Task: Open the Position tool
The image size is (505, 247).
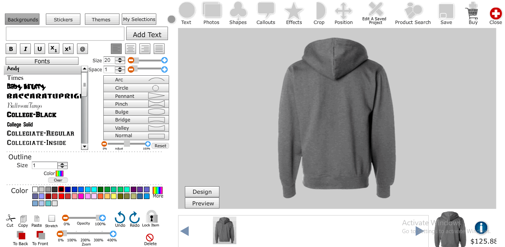Action: [343, 13]
